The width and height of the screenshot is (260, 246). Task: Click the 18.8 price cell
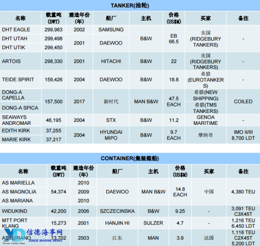(x=173, y=80)
